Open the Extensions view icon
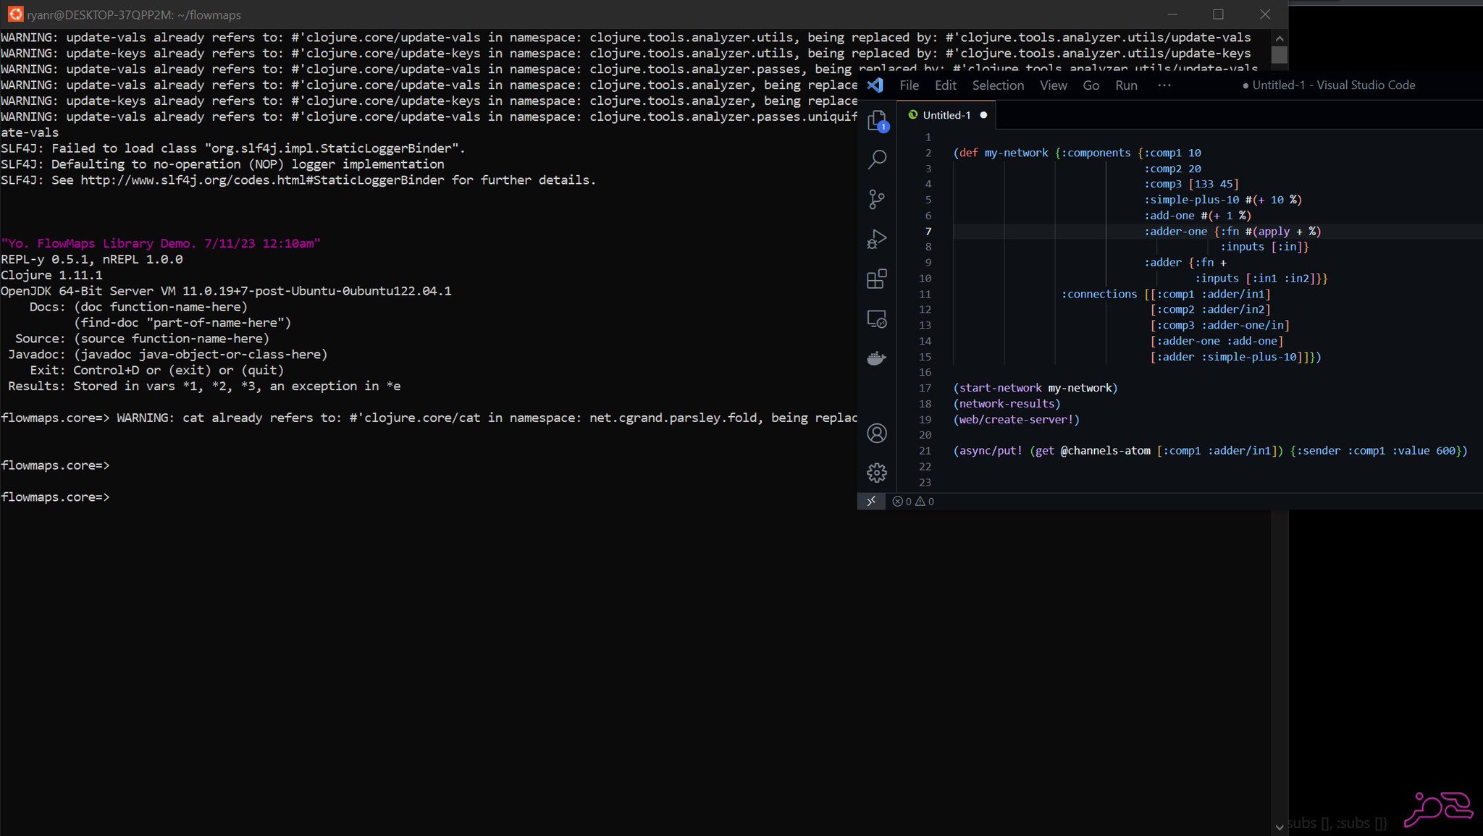 877,279
